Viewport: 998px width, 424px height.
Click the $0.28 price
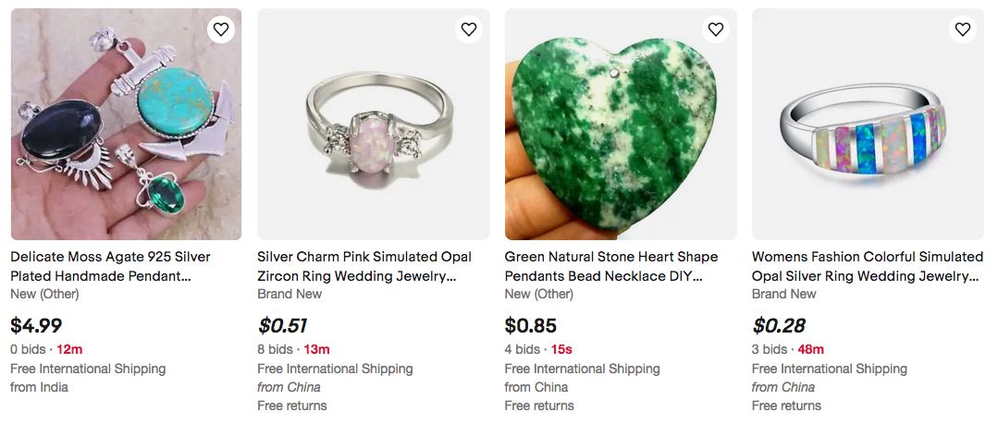click(x=778, y=325)
